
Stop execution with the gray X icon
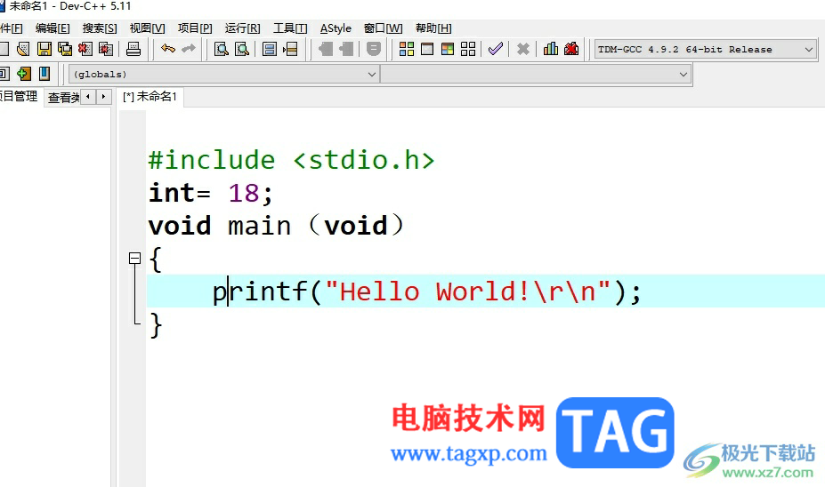[523, 50]
